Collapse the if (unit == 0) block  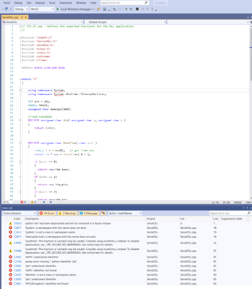coord(21,162)
